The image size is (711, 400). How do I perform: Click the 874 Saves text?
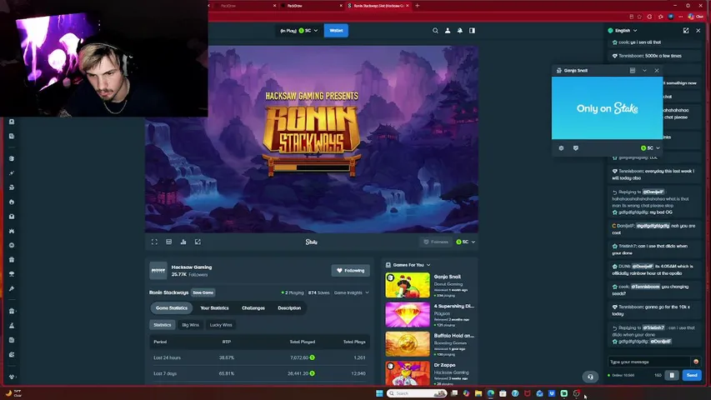click(318, 292)
